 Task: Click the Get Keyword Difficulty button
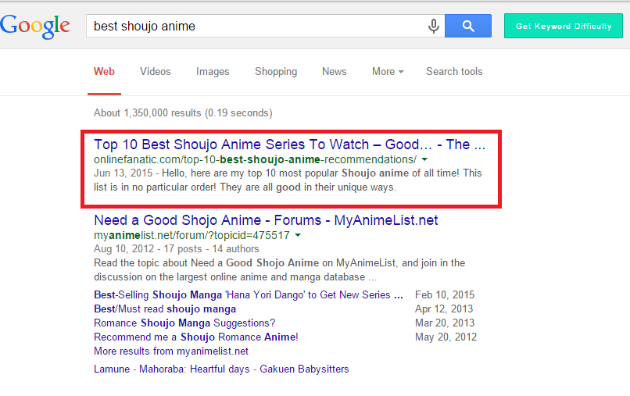click(564, 26)
